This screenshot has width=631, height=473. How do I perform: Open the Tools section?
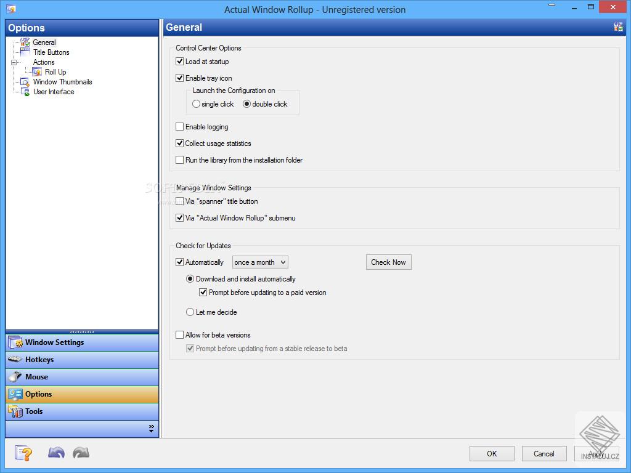click(82, 411)
